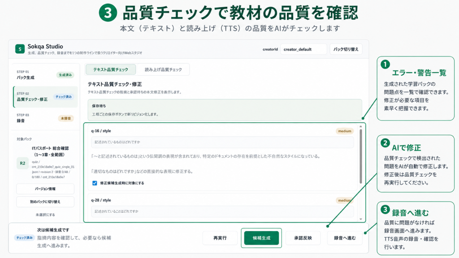This screenshot has height=258, width=459.
Task: Click the パック切り替え button
Action: pos(346,49)
